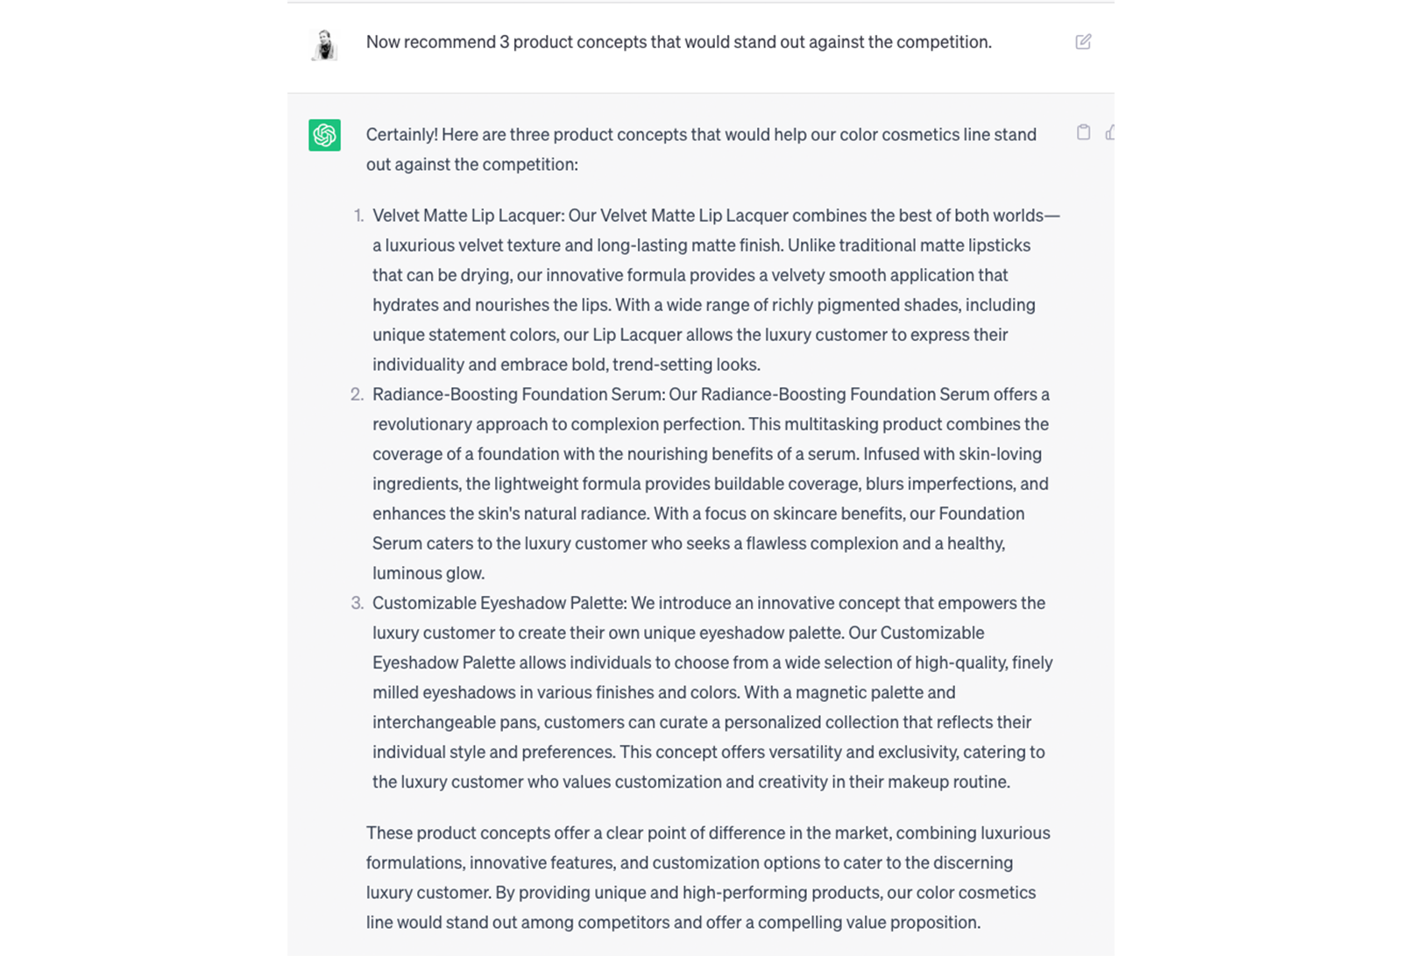1402x956 pixels.
Task: Click the "Customizable Eyeshadow Palette:" heading text
Action: [x=499, y=603]
